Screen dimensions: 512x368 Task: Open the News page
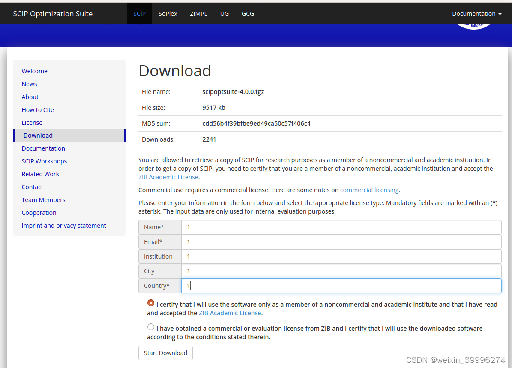(29, 84)
